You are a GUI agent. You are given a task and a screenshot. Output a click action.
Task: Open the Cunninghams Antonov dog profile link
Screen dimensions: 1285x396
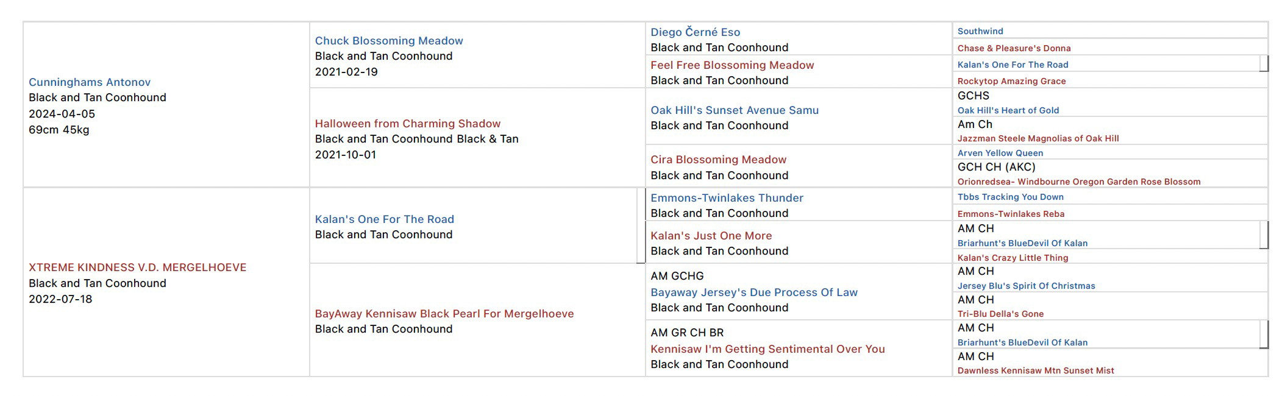(x=90, y=82)
